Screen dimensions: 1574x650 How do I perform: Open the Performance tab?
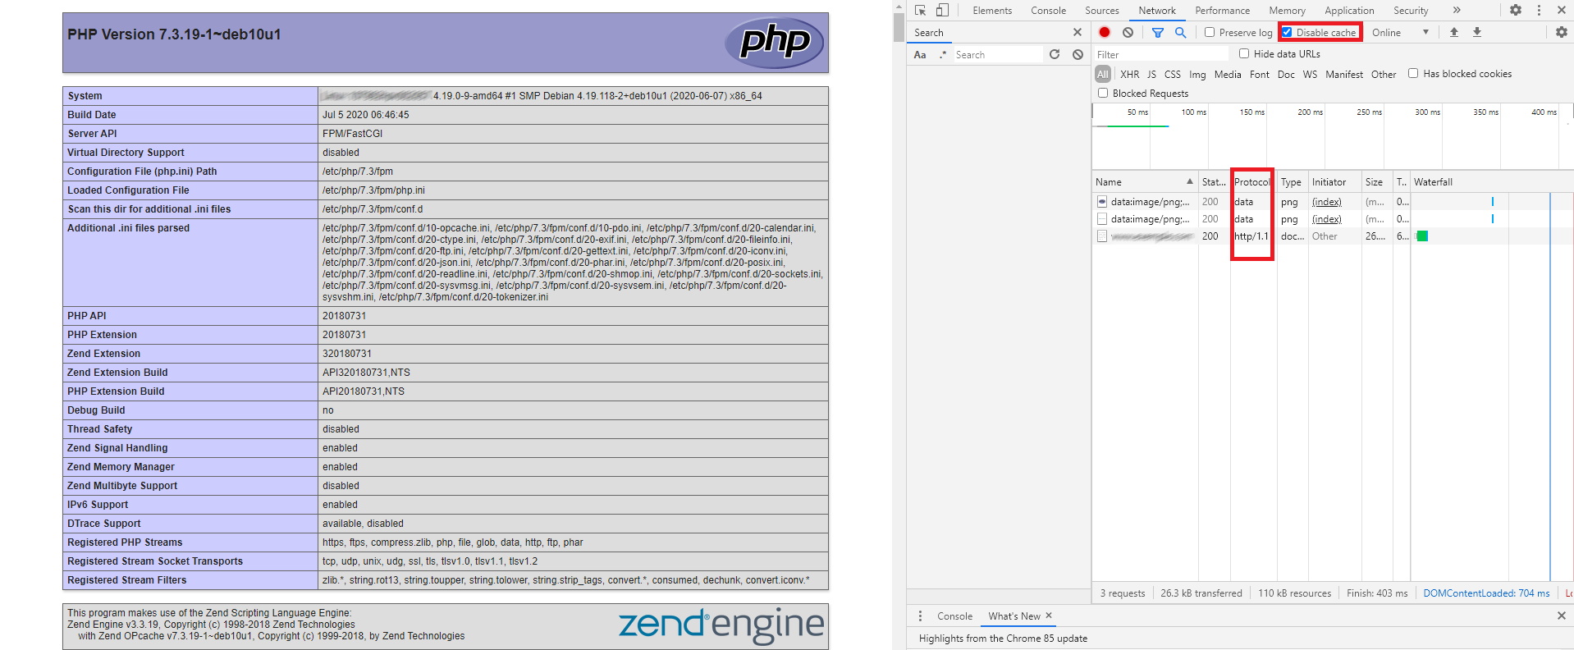pyautogui.click(x=1222, y=11)
